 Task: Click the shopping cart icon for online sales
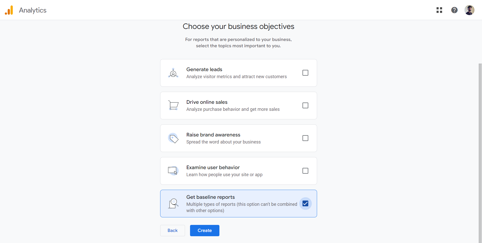[x=173, y=106]
